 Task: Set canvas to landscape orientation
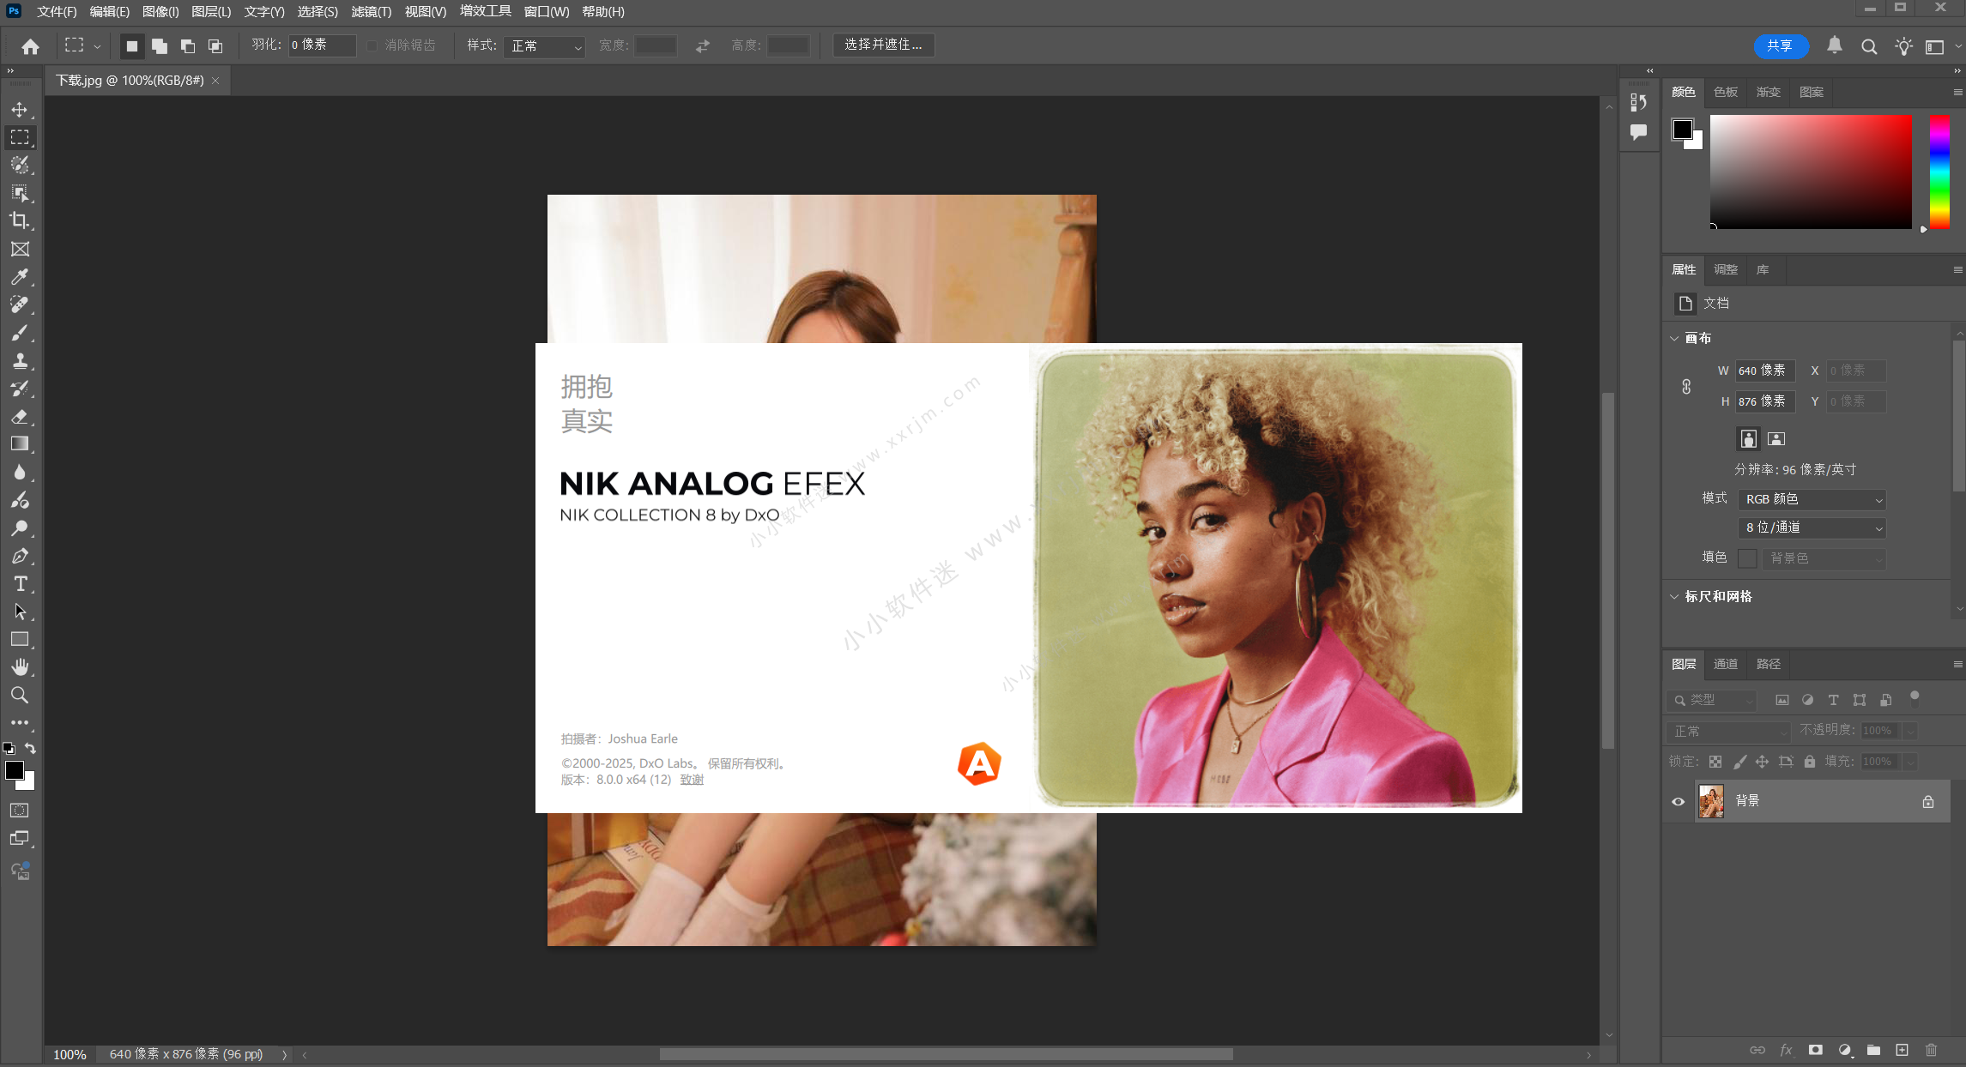(x=1776, y=439)
